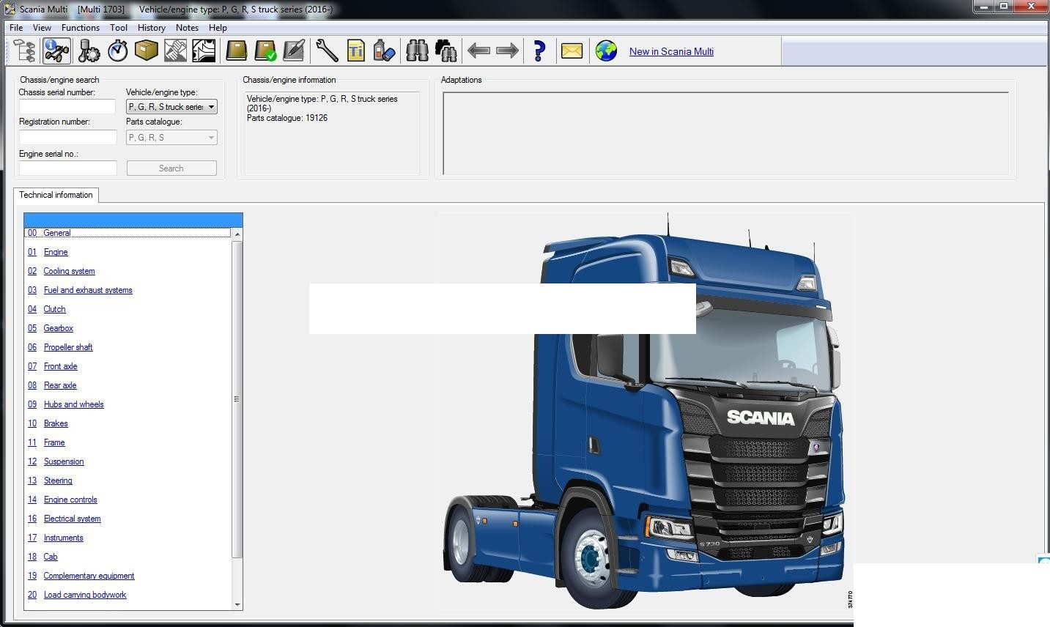Select the Technical information tab
Image resolution: width=1050 pixels, height=627 pixels.
(56, 195)
